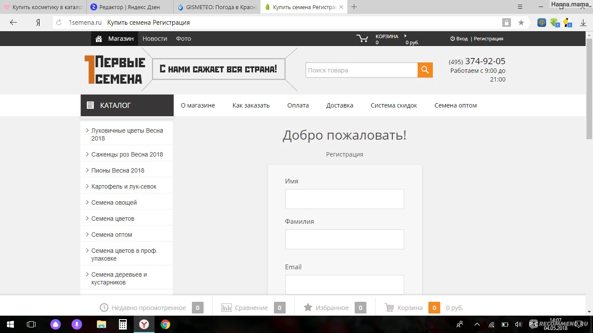Open Task View in the taskbar
This screenshot has height=333, width=593.
click(31, 324)
